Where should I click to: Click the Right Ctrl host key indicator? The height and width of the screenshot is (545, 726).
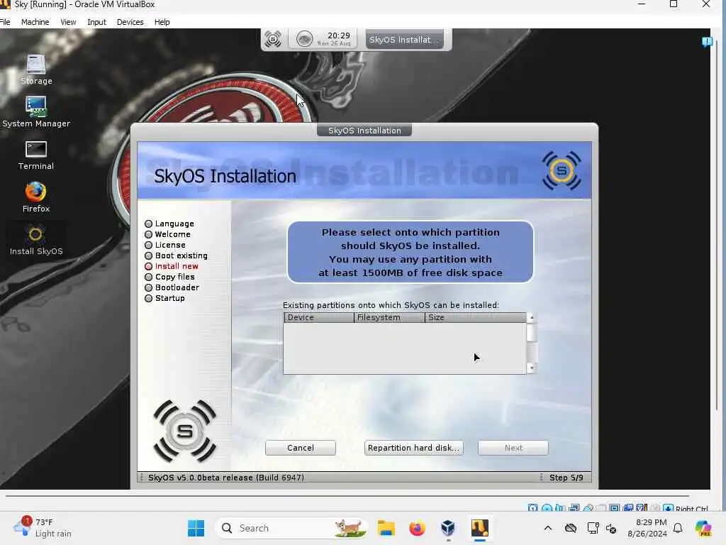(691, 509)
